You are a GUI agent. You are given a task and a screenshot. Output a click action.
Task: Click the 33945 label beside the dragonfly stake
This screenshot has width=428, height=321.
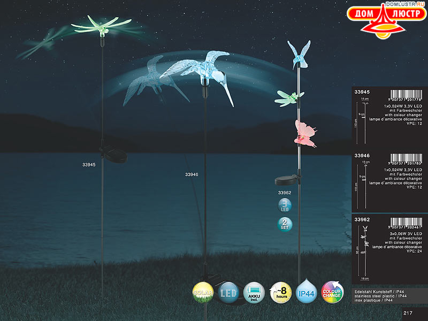pos(89,165)
